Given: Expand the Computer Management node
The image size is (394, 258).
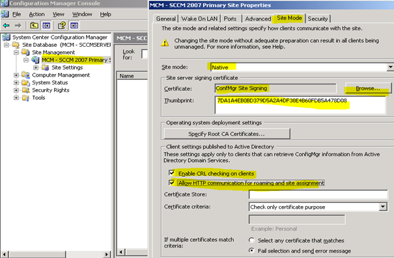Looking at the screenshot, I should coord(16,75).
